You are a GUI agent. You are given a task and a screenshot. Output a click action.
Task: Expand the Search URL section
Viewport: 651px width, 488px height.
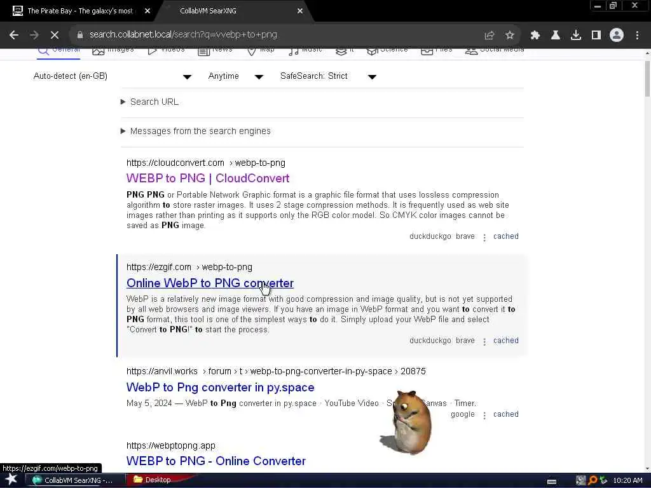[149, 102]
